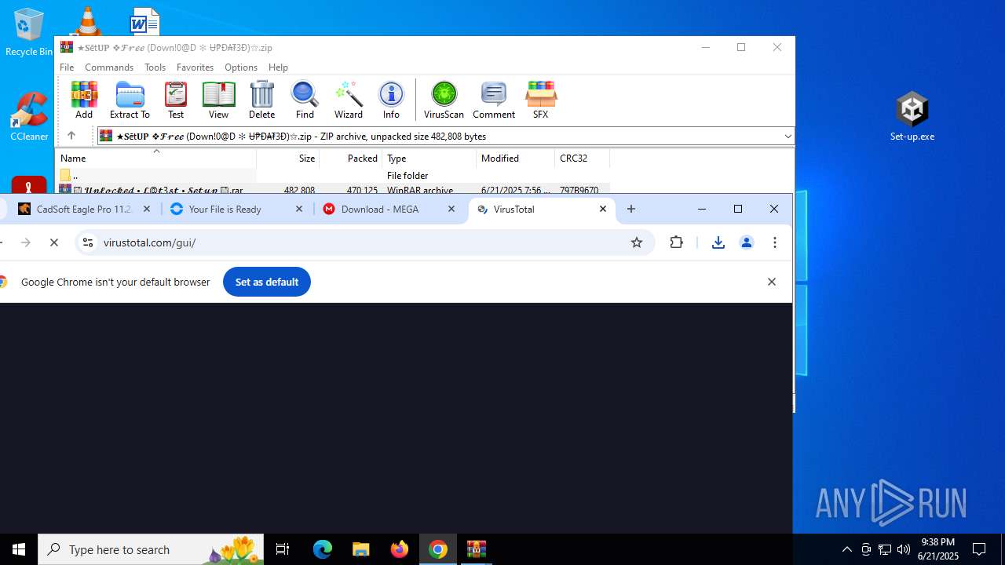Open Firefox from taskbar
This screenshot has width=1005, height=565.
400,549
